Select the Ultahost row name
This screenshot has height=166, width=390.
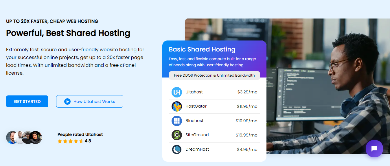click(194, 92)
